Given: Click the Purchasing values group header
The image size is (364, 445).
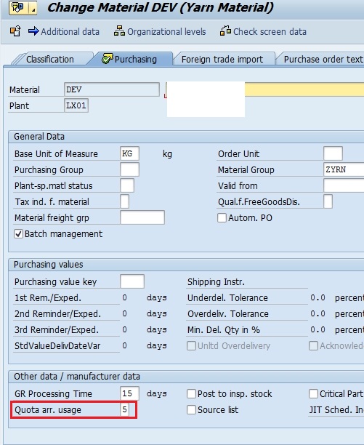Looking at the screenshot, I should pyautogui.click(x=48, y=265).
